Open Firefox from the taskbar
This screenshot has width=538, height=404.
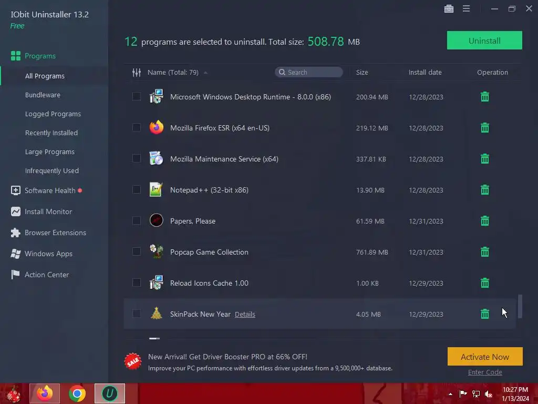pyautogui.click(x=45, y=393)
